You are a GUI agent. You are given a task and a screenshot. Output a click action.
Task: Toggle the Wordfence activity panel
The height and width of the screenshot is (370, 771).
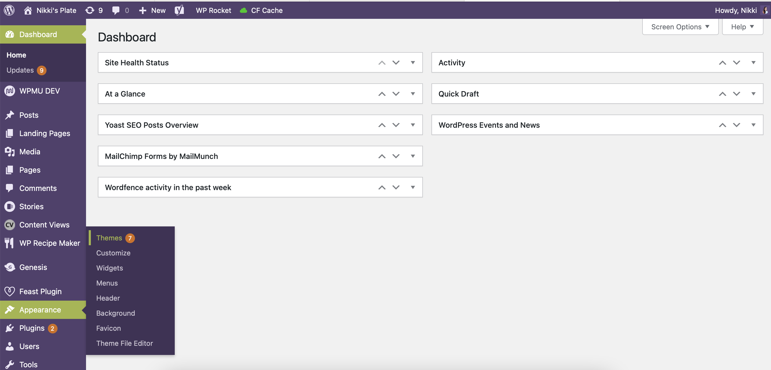413,187
